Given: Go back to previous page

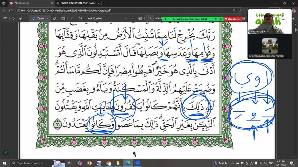Looking at the screenshot, I should pos(4,11).
